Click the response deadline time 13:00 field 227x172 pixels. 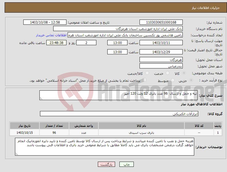[x=117, y=43]
